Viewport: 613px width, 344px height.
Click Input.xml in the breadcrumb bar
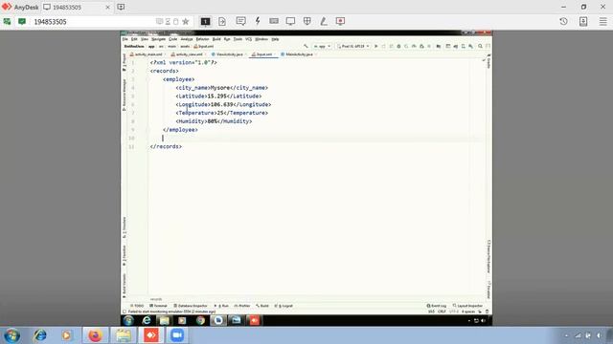(x=204, y=47)
